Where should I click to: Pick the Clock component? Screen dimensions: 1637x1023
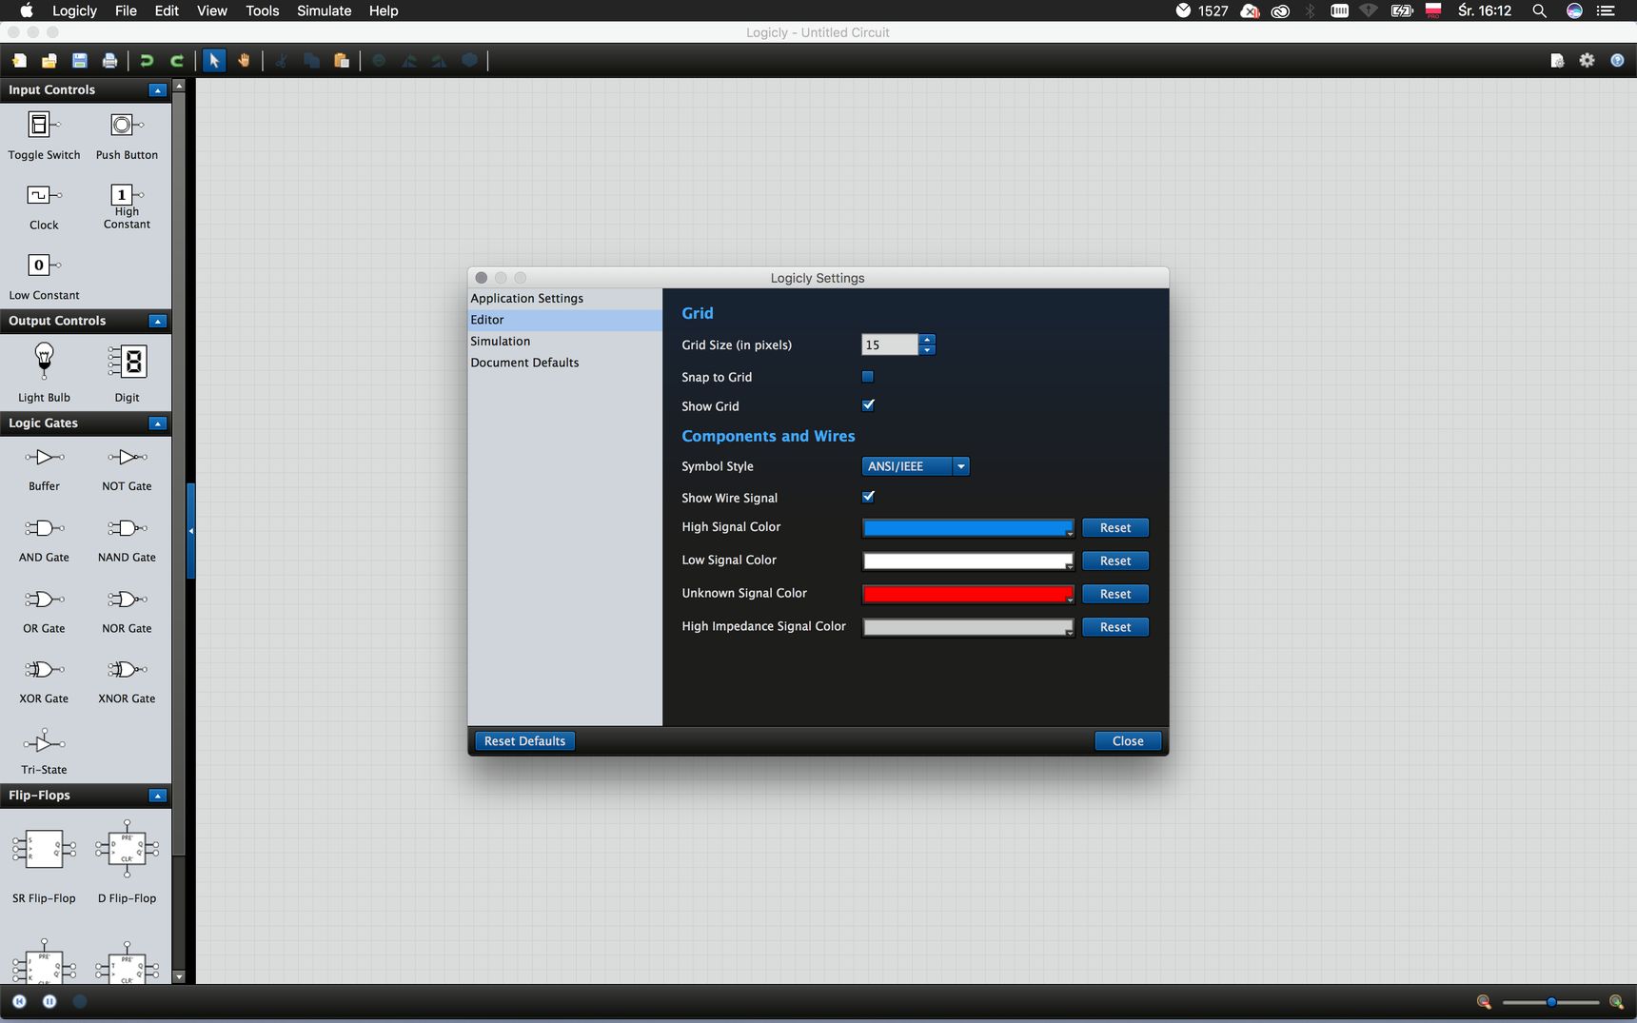44,207
